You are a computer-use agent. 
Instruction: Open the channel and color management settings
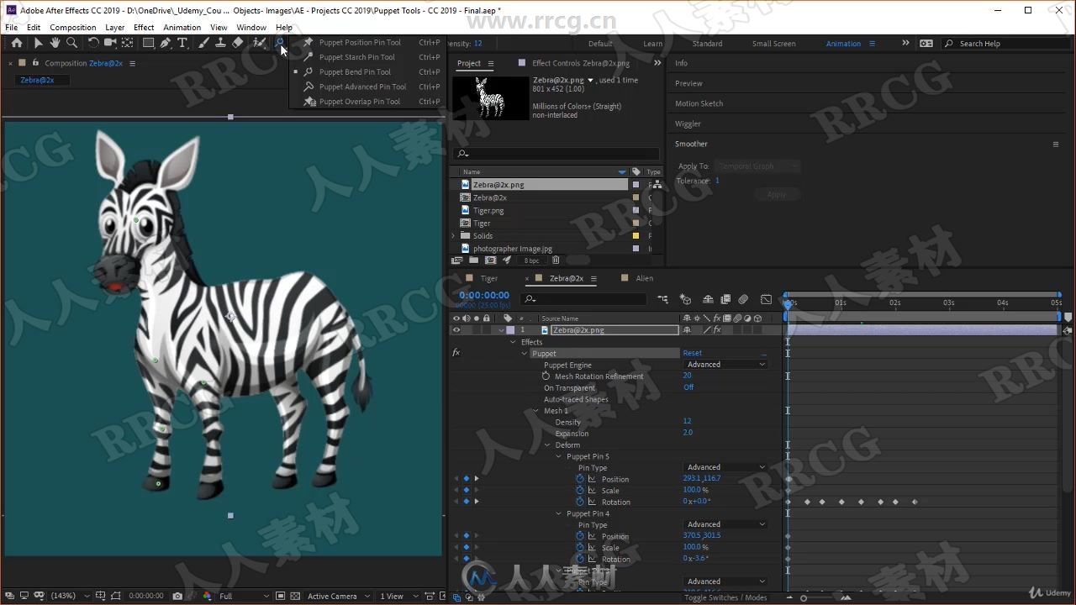tap(207, 596)
